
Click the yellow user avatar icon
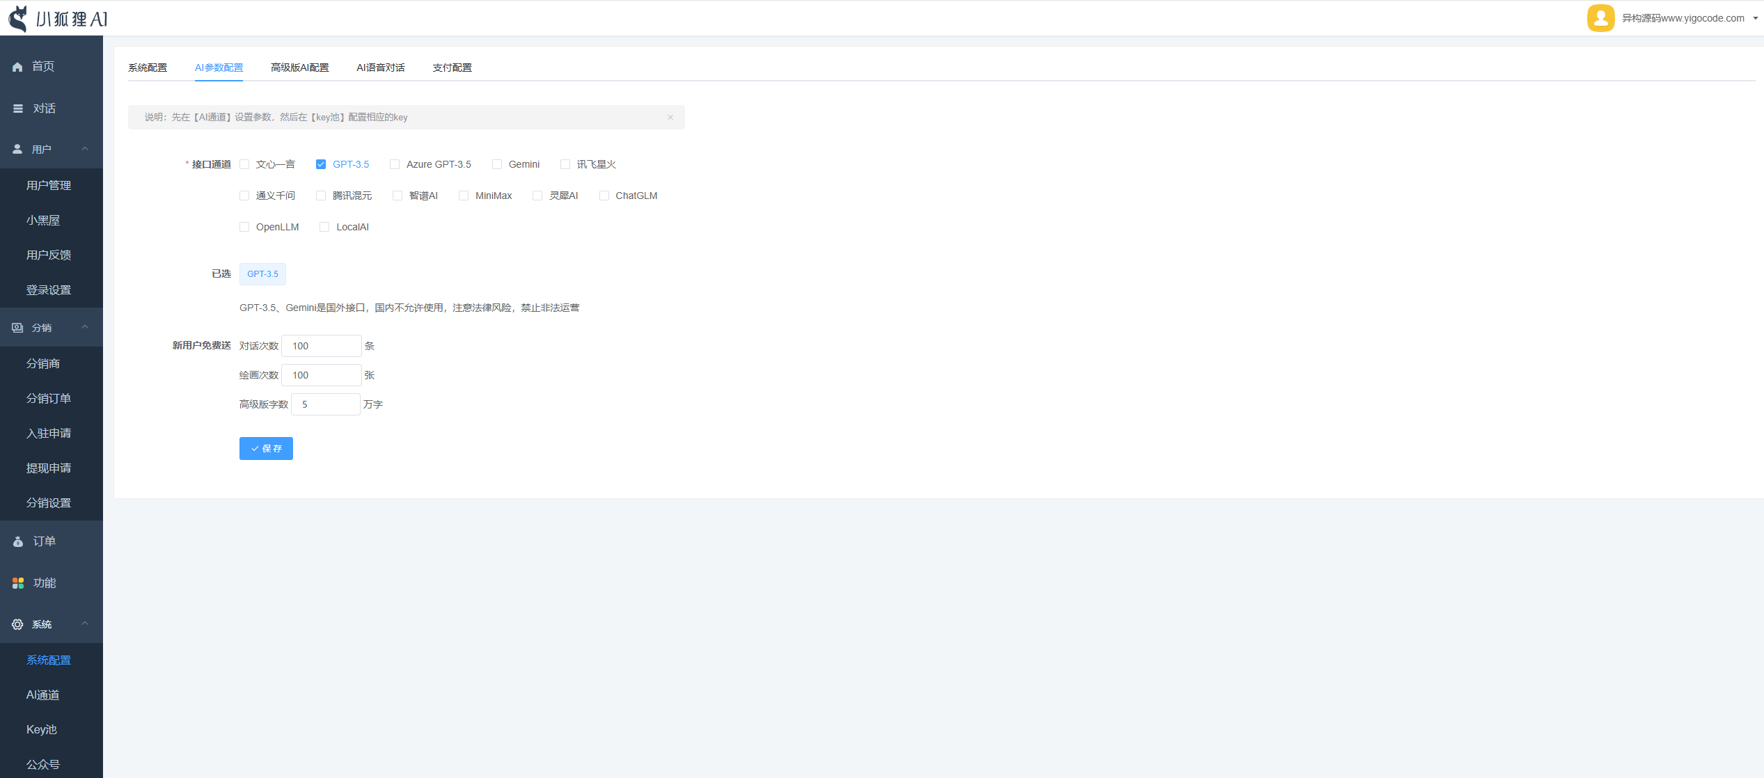pos(1600,18)
